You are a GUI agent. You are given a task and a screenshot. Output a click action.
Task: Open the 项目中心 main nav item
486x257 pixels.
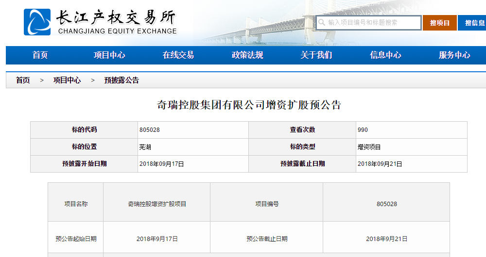[x=109, y=55]
